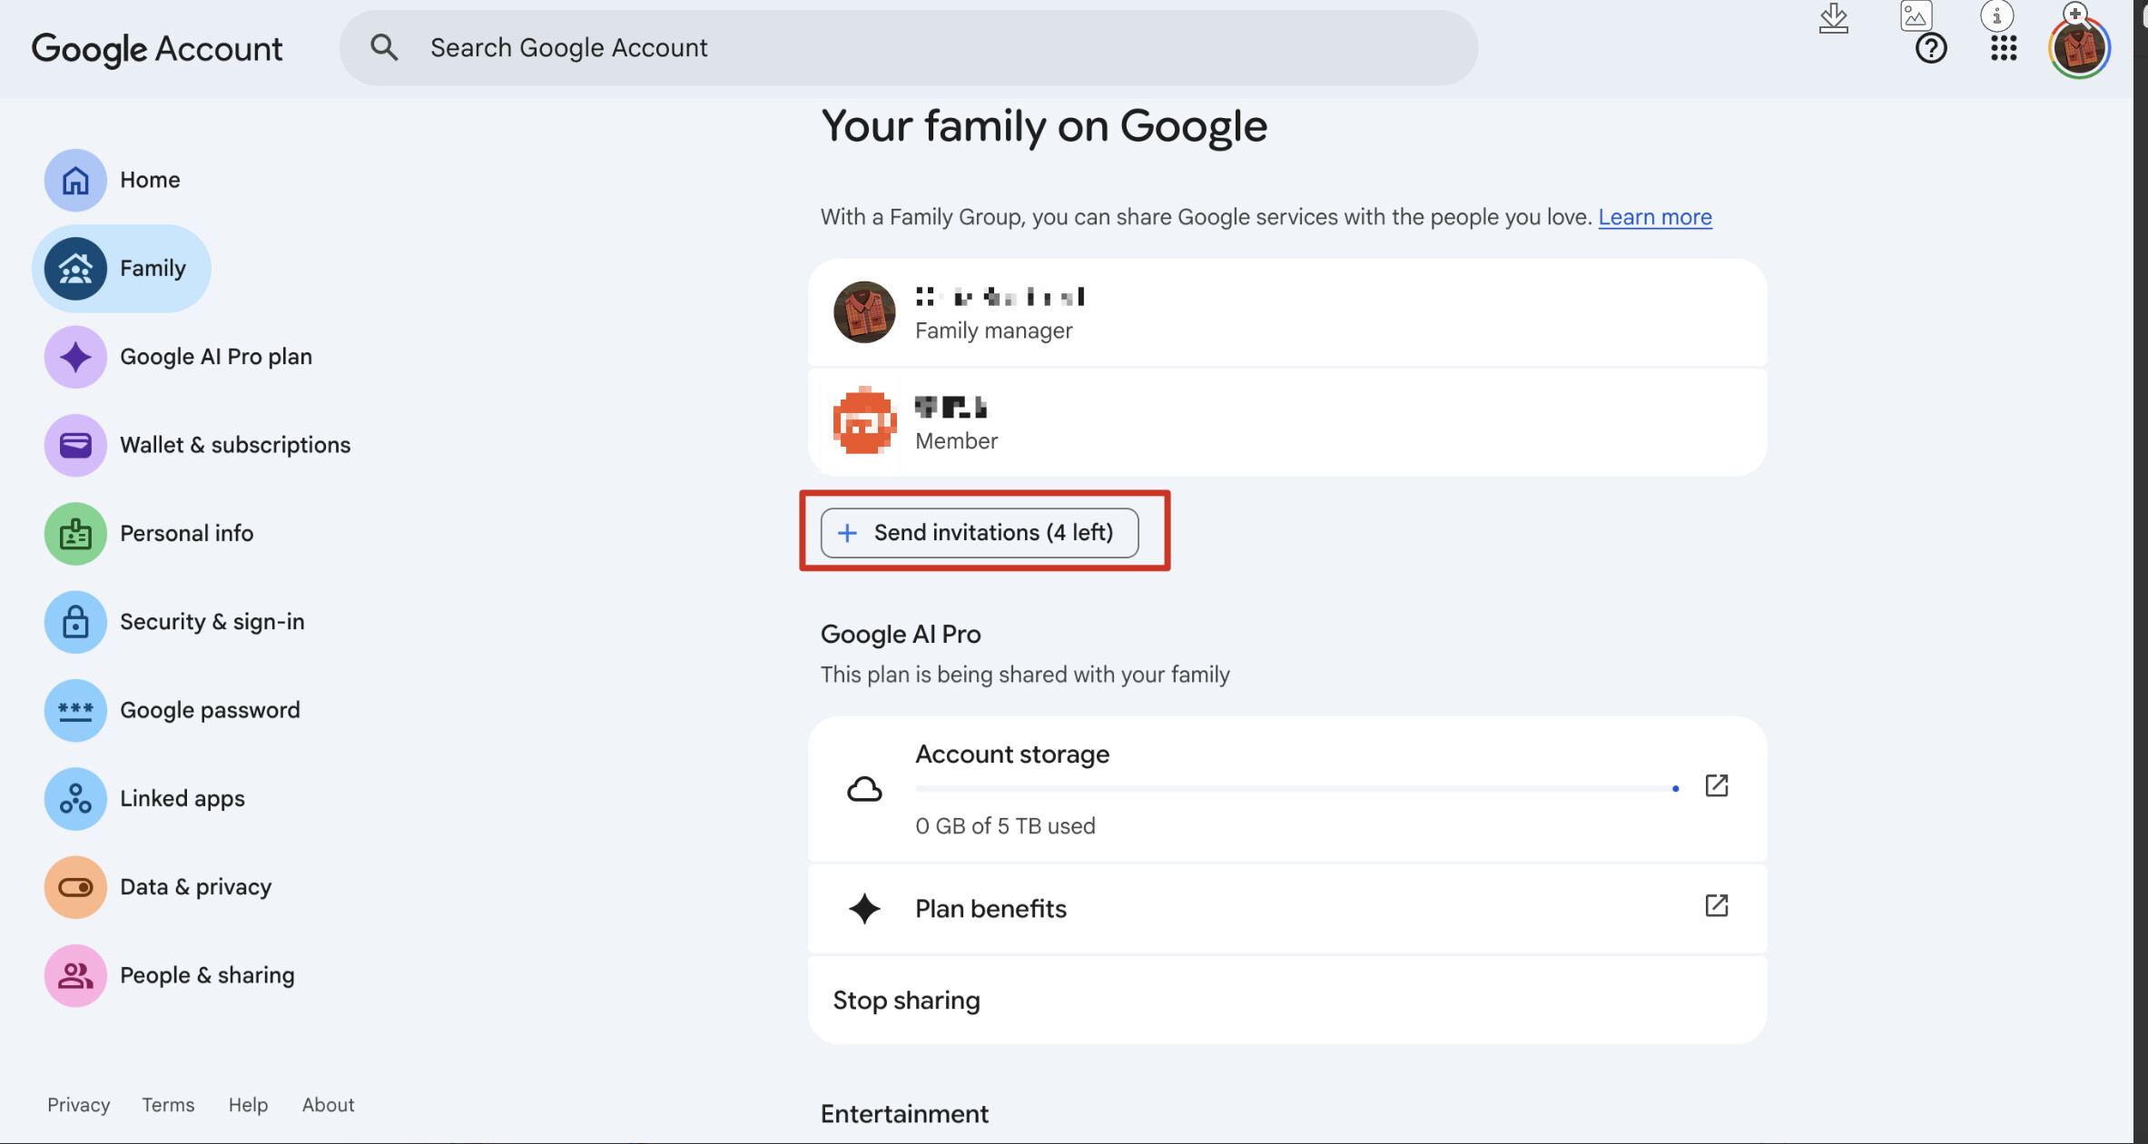Click the "Entertainment" section heading
This screenshot has width=2148, height=1144.
pos(904,1114)
